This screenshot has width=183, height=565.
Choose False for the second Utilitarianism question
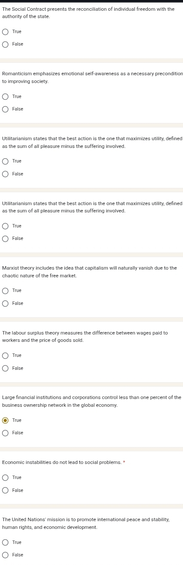[6, 239]
